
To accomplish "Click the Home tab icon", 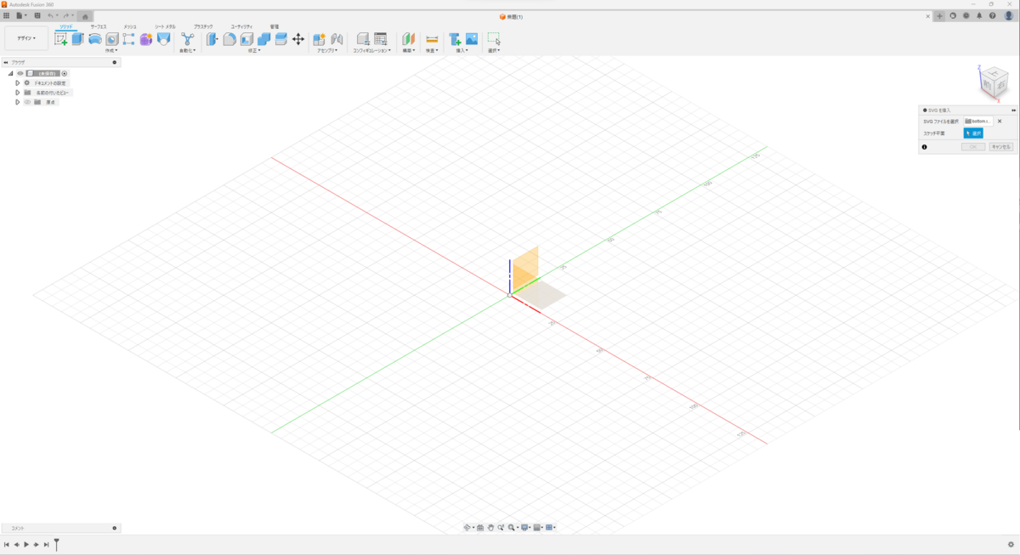I will point(85,16).
